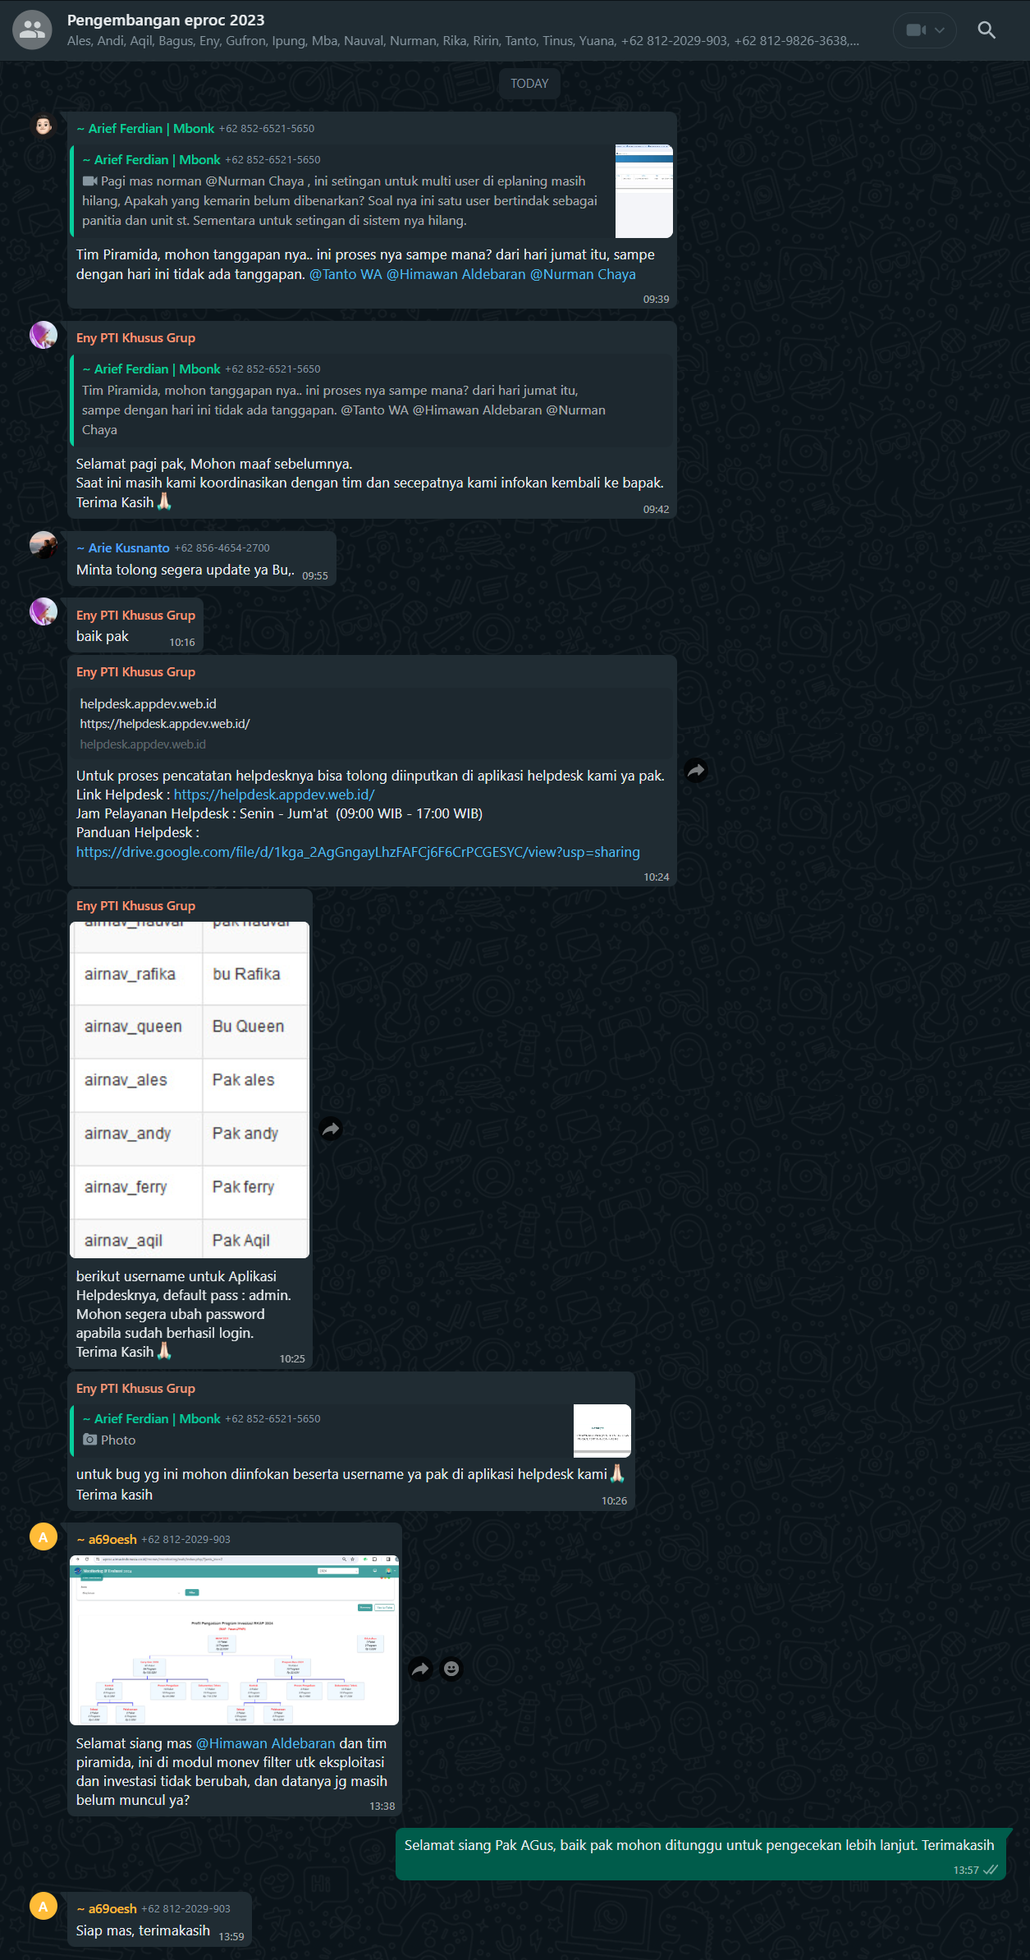Open the group avatar icon in header

[x=32, y=30]
